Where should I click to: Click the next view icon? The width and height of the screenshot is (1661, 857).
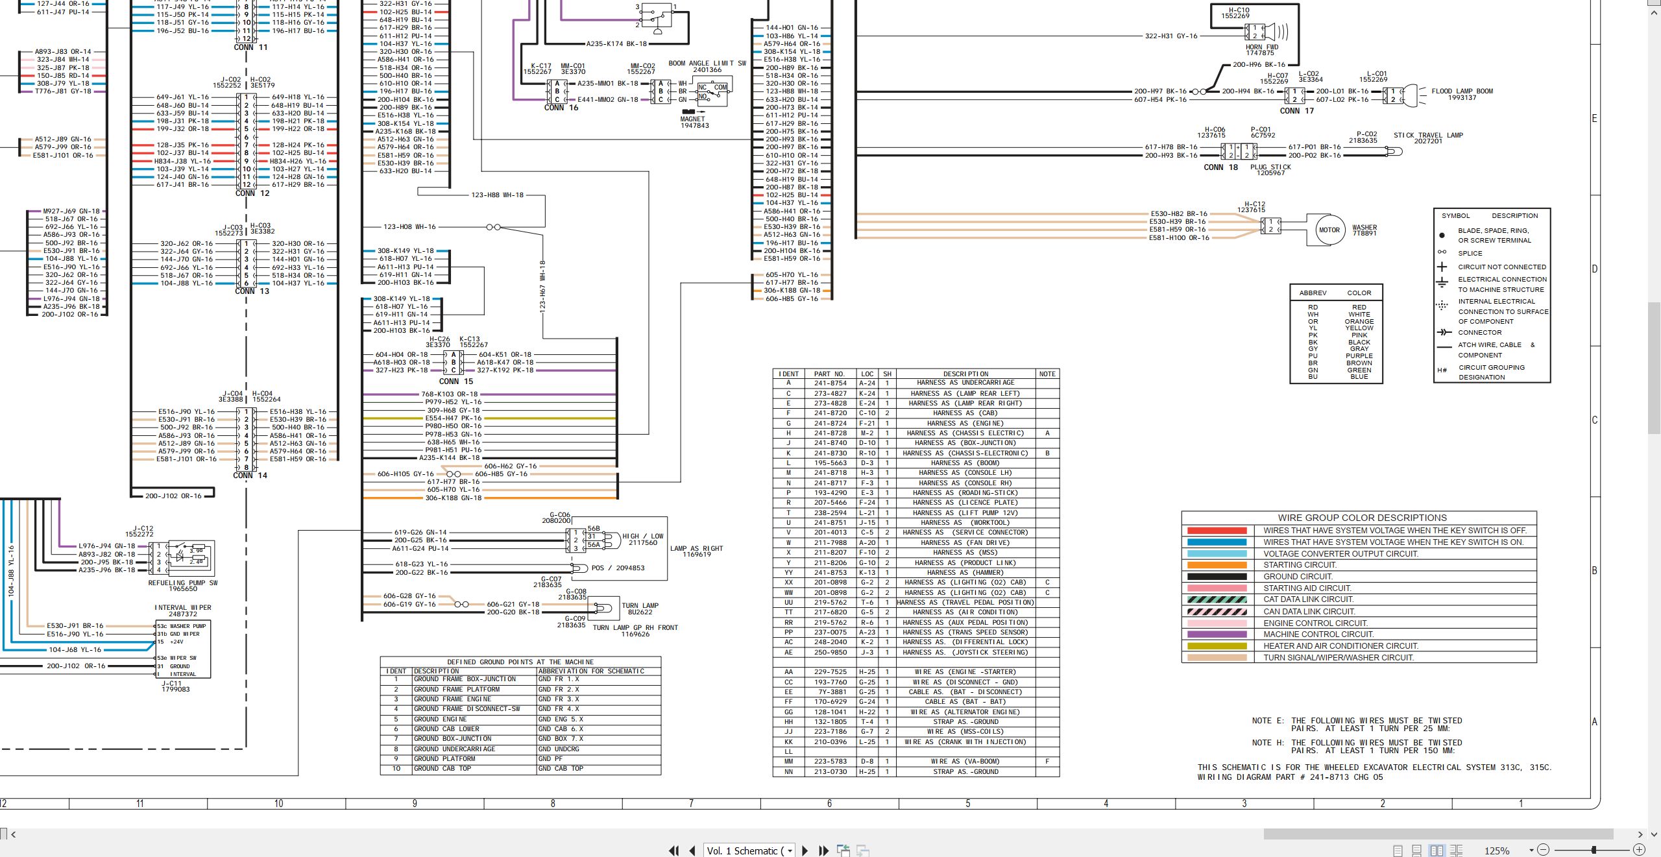tap(863, 850)
